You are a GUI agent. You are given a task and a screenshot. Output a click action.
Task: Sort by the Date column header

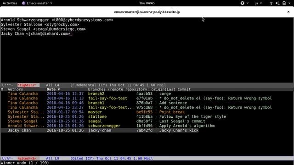pyautogui.click(x=53, y=89)
